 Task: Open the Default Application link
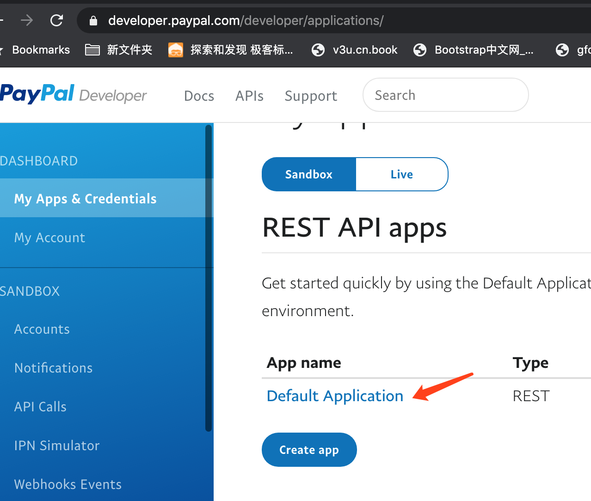click(335, 396)
